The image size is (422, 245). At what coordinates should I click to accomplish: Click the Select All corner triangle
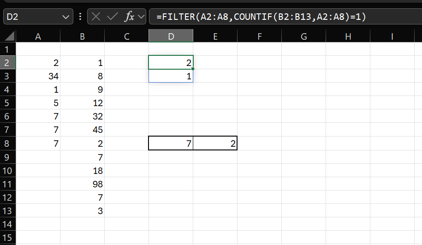[9, 36]
